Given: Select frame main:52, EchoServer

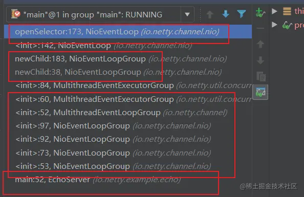Looking at the screenshot, I should 128,180.
